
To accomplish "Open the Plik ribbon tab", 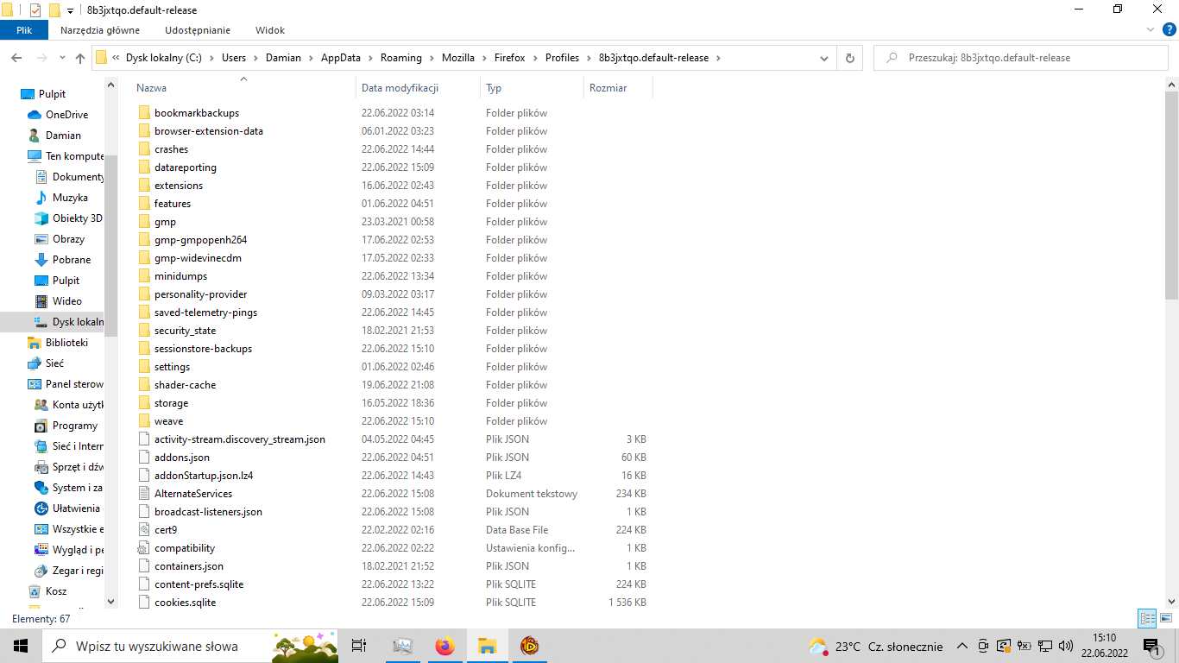I will (24, 30).
